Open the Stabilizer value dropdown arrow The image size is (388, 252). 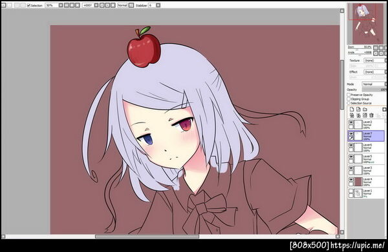click(158, 5)
